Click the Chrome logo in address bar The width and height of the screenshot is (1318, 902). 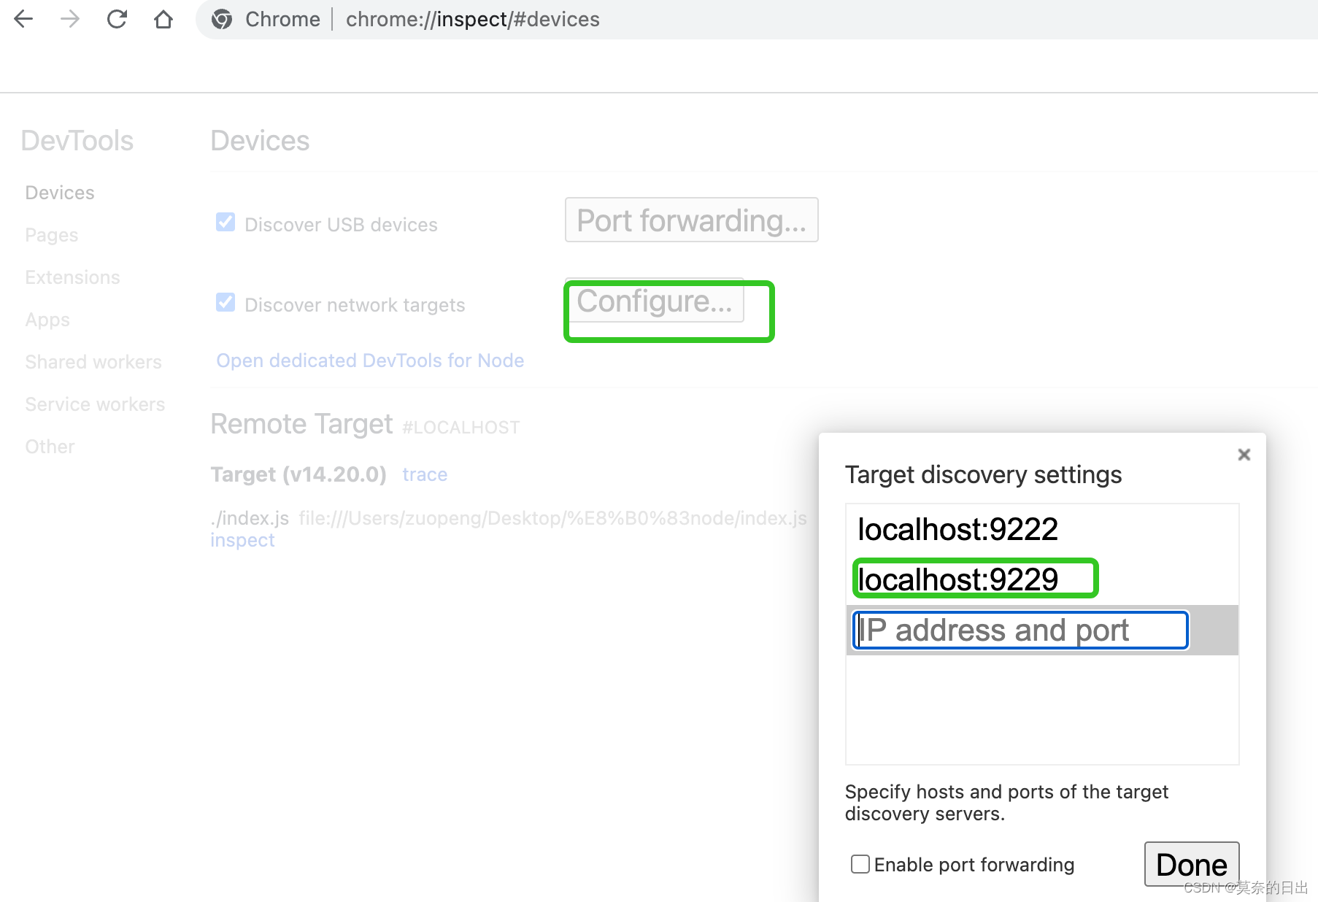(x=222, y=19)
